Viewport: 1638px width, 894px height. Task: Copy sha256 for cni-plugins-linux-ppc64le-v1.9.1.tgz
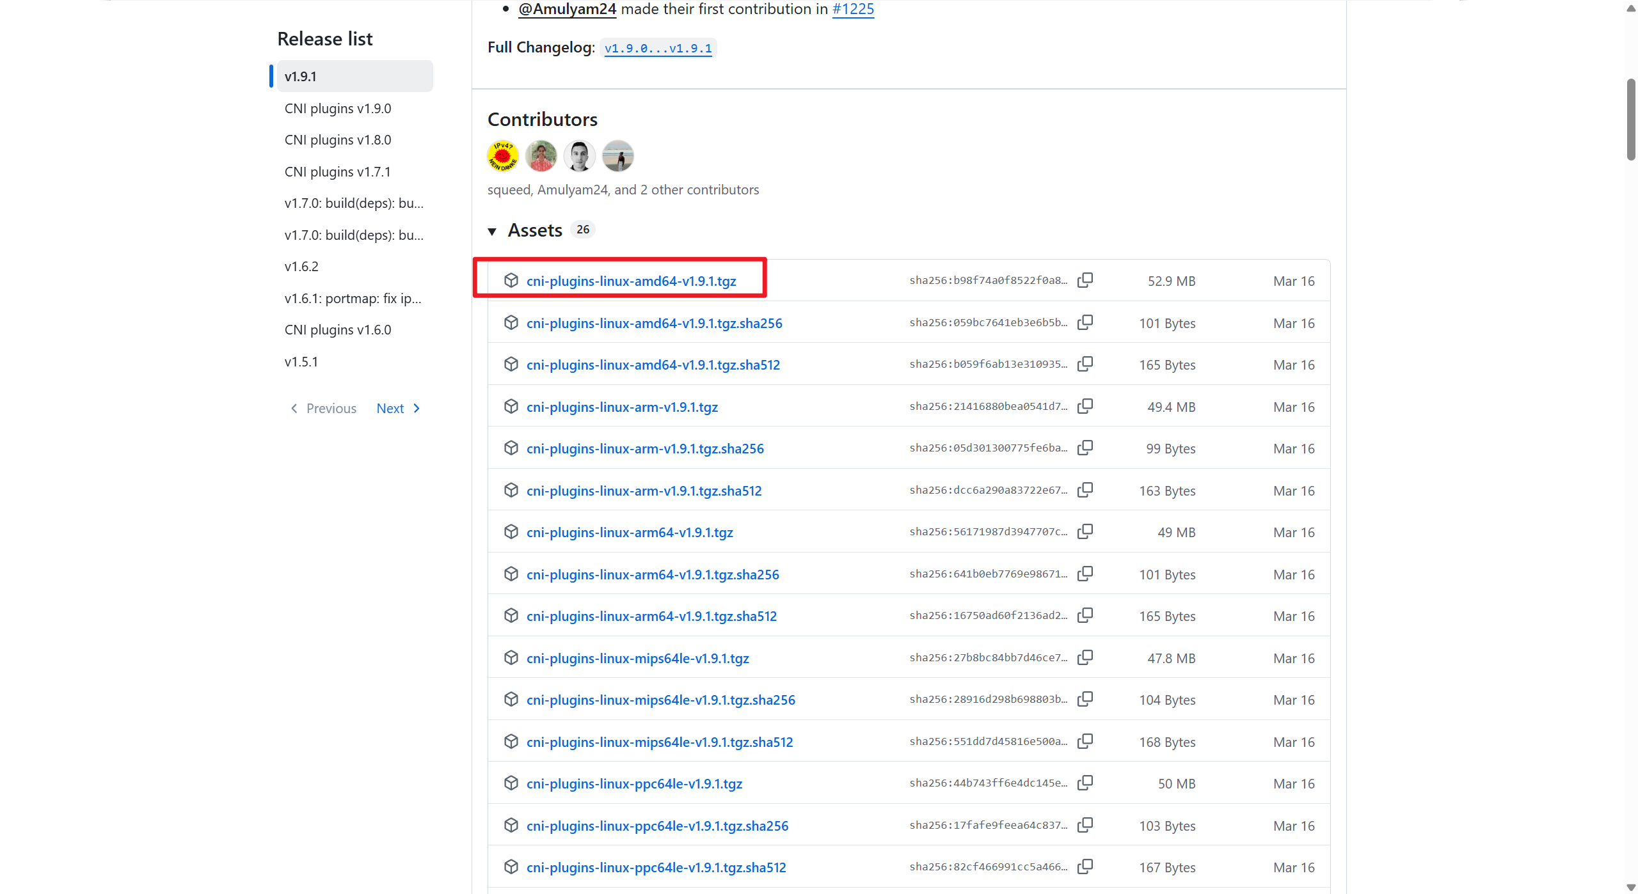point(1085,783)
